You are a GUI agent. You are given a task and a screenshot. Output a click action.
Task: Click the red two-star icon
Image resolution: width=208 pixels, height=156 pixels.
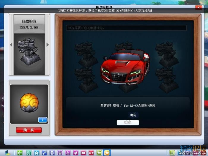click(91, 153)
